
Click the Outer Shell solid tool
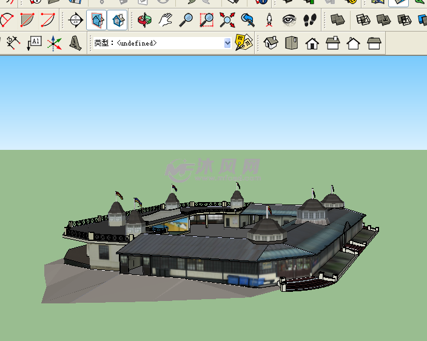[337, 20]
